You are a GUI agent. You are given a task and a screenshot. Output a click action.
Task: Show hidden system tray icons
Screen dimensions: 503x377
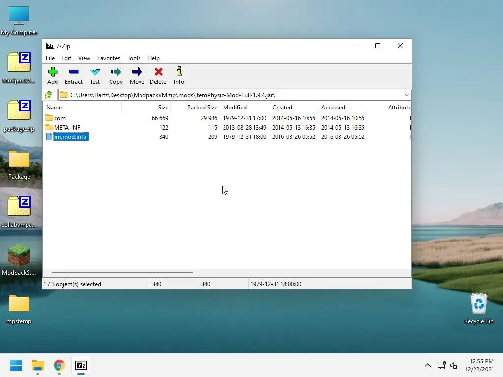428,365
